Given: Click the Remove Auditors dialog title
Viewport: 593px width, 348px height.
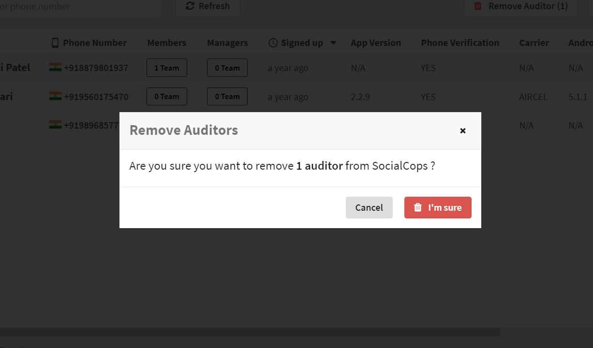Looking at the screenshot, I should [x=184, y=130].
